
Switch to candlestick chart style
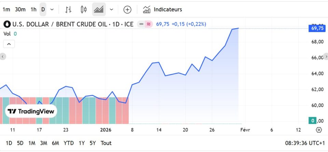[x=83, y=10]
